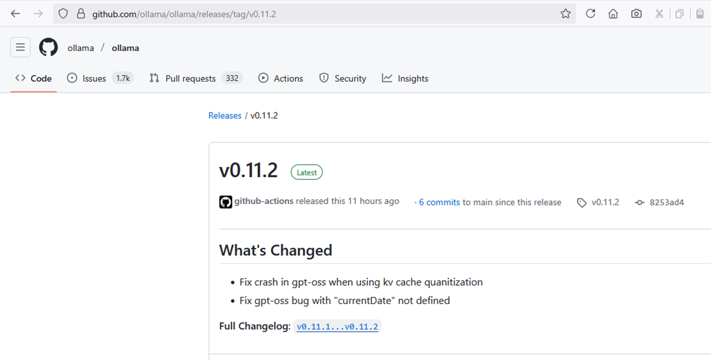The width and height of the screenshot is (711, 360).
Task: Open the Pull requests tab
Action: click(x=196, y=78)
